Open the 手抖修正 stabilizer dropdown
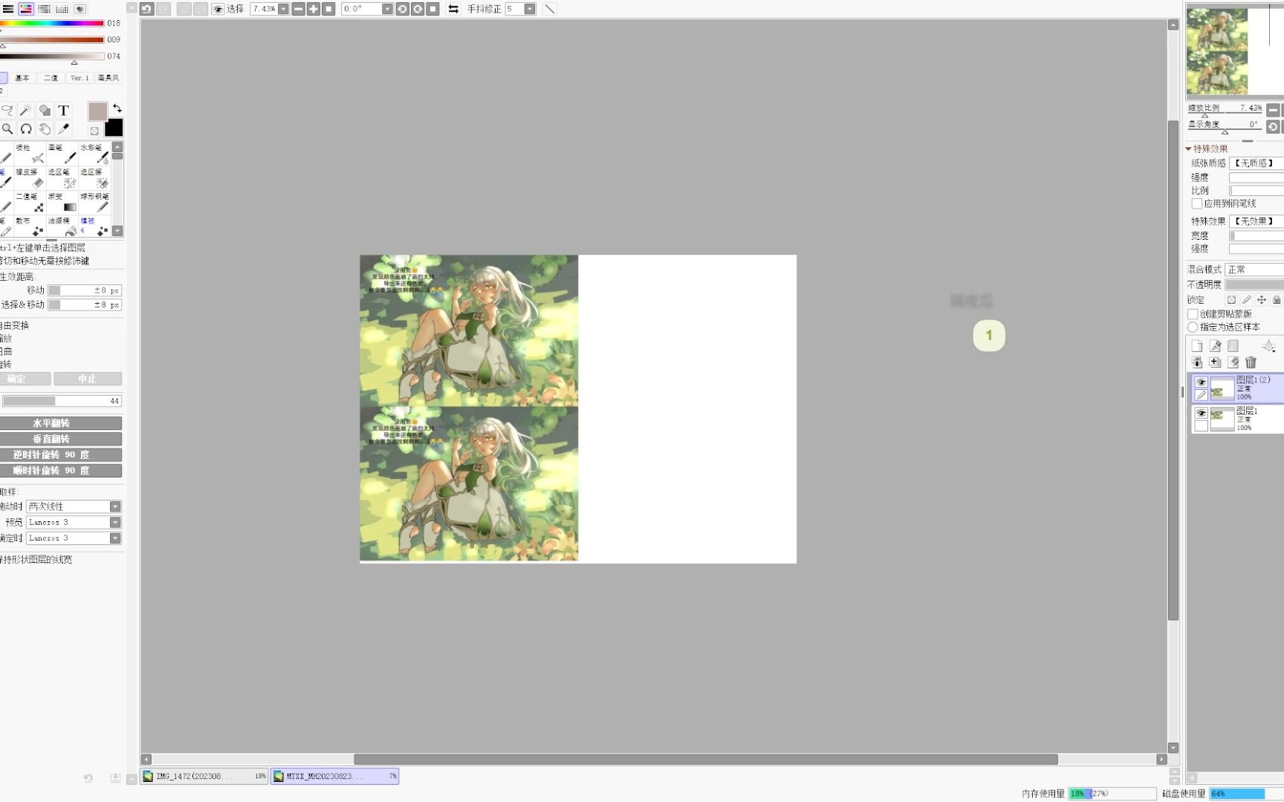This screenshot has width=1284, height=802. tap(529, 9)
